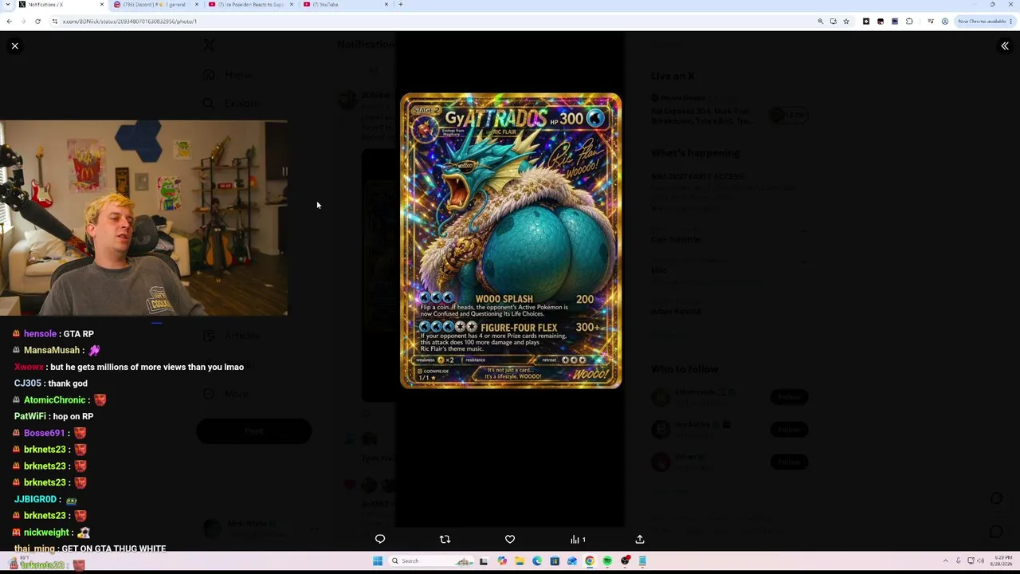Reply to the post via the comment icon

[380, 540]
